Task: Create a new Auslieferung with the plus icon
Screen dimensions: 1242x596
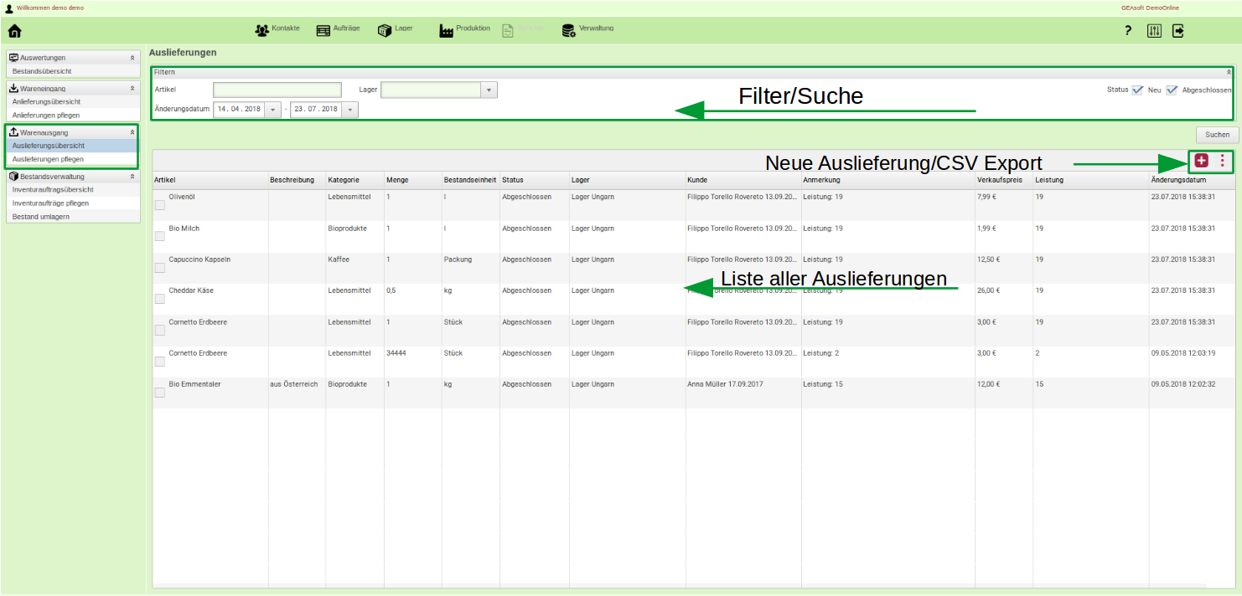Action: 1202,161
